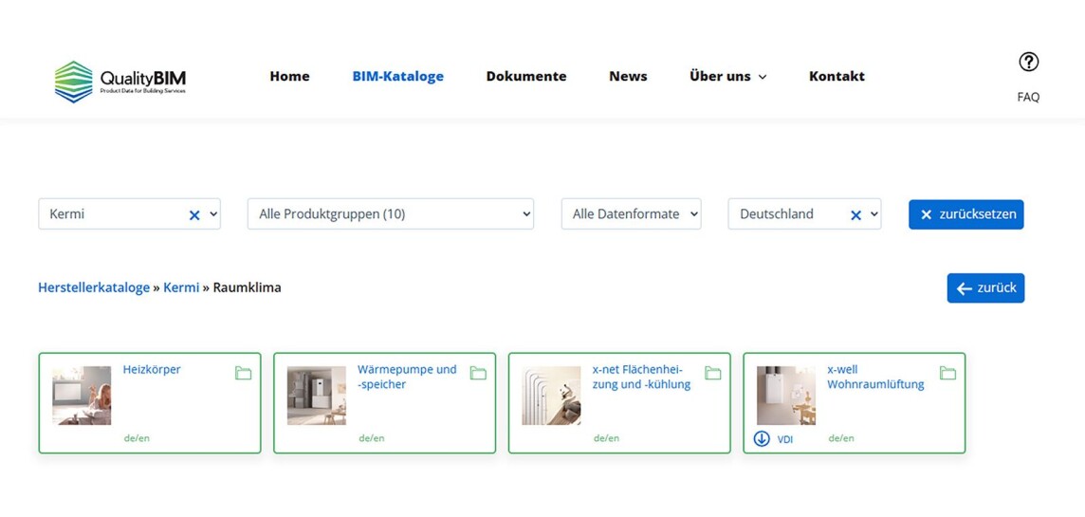This screenshot has height=517, width=1085.
Task: Click de/en label on x-well card
Action: [841, 438]
